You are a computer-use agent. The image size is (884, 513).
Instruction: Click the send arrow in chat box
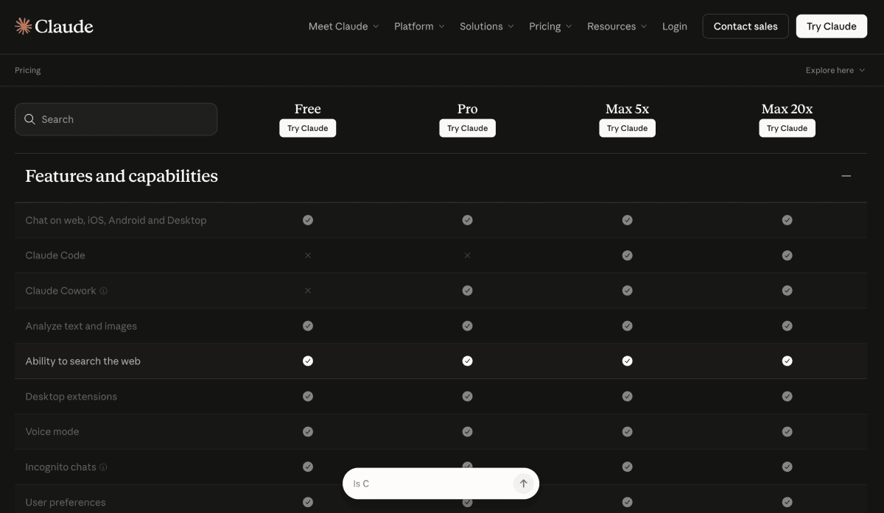click(523, 484)
